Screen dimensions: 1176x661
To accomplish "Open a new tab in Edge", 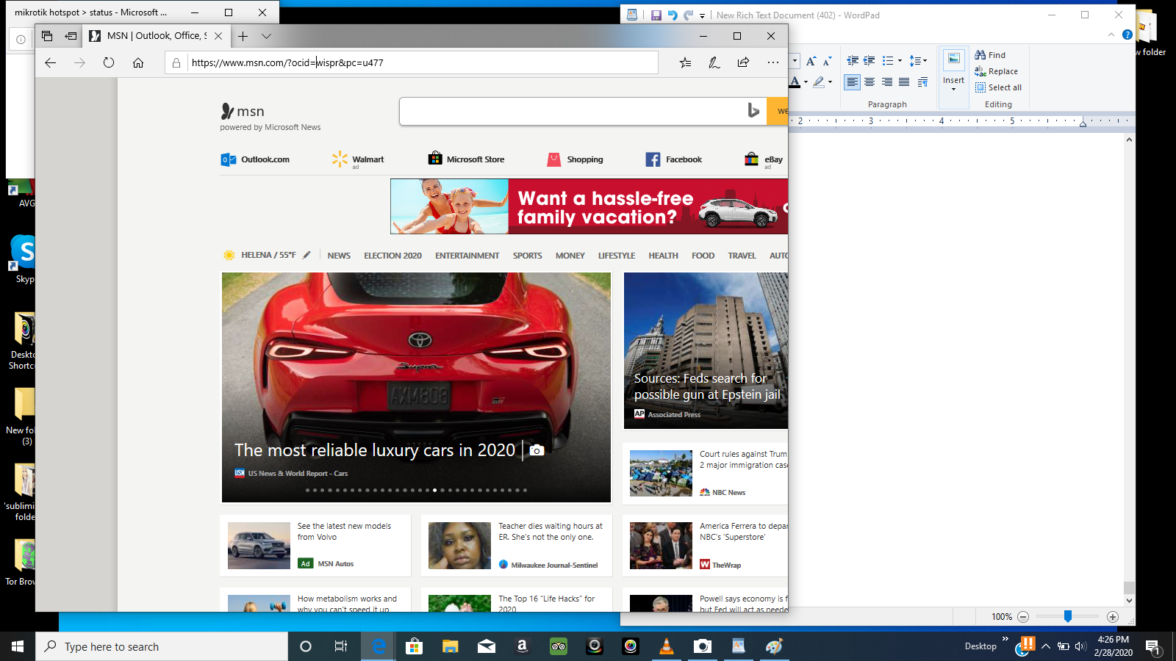I will (x=243, y=36).
